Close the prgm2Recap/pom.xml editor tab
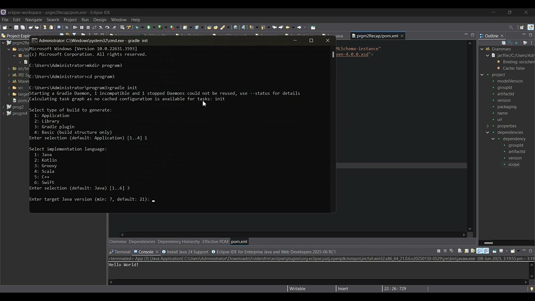This screenshot has width=535, height=301. point(402,36)
